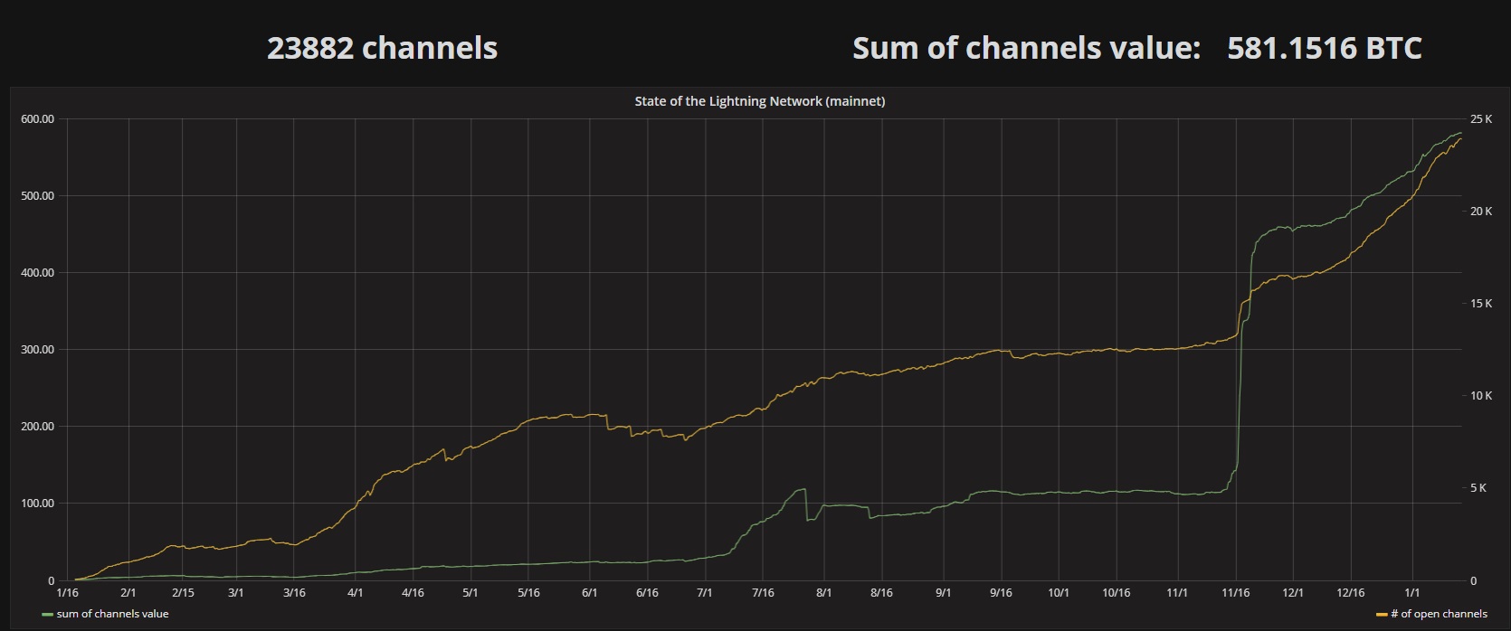
Task: Click the 11/16 date axis label
Action: coord(1236,593)
